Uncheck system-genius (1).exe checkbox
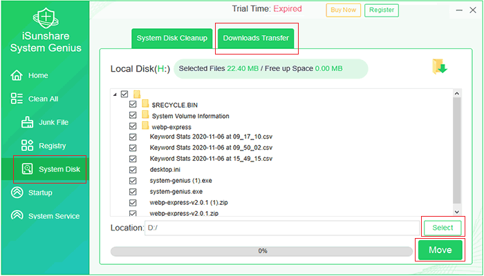484x276 pixels. [x=133, y=181]
